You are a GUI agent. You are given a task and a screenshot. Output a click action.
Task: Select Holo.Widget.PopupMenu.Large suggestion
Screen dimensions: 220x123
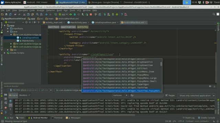pyautogui.click(x=120, y=78)
